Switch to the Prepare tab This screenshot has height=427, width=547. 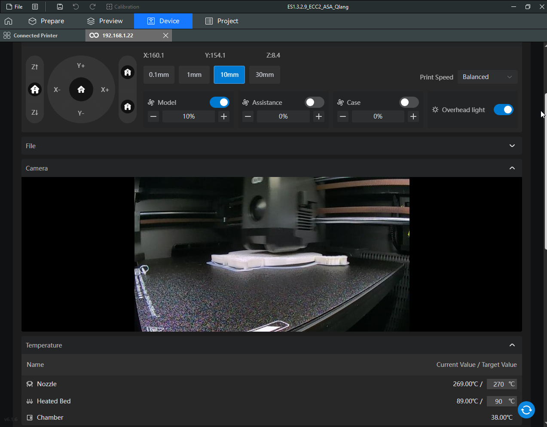(x=46, y=21)
